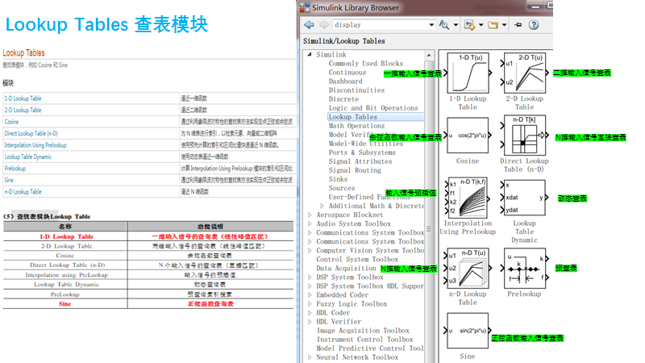The image size is (645, 363).
Task: Select Control System Toolbox in tree
Action: pos(357,259)
